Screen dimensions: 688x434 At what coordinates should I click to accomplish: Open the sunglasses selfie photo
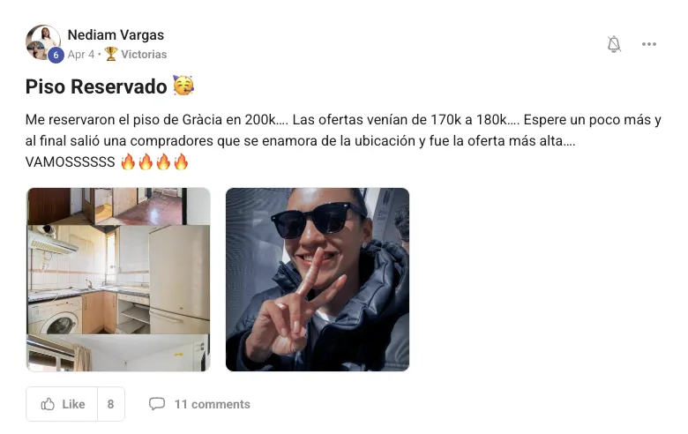pos(318,280)
